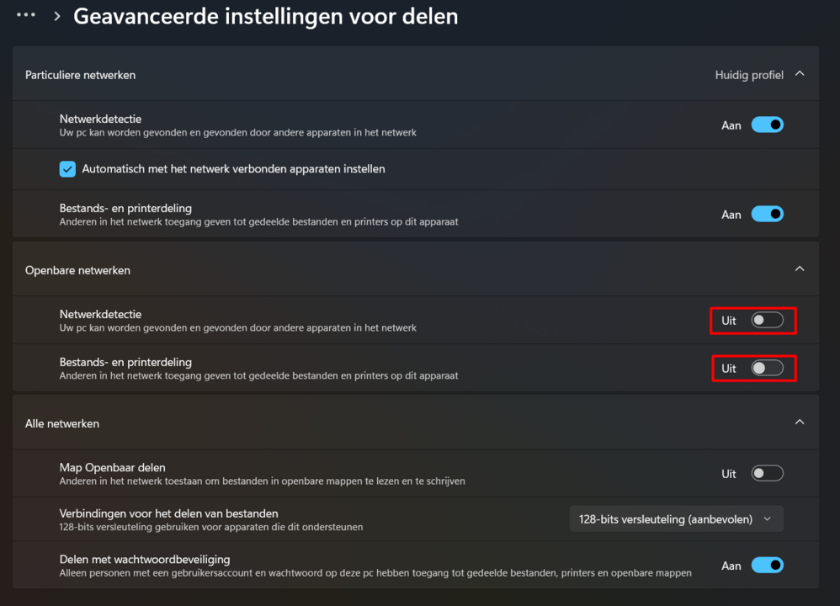Image resolution: width=840 pixels, height=606 pixels.
Task: Enable Netwerkdetectie for Openbare netwerken
Action: point(767,320)
